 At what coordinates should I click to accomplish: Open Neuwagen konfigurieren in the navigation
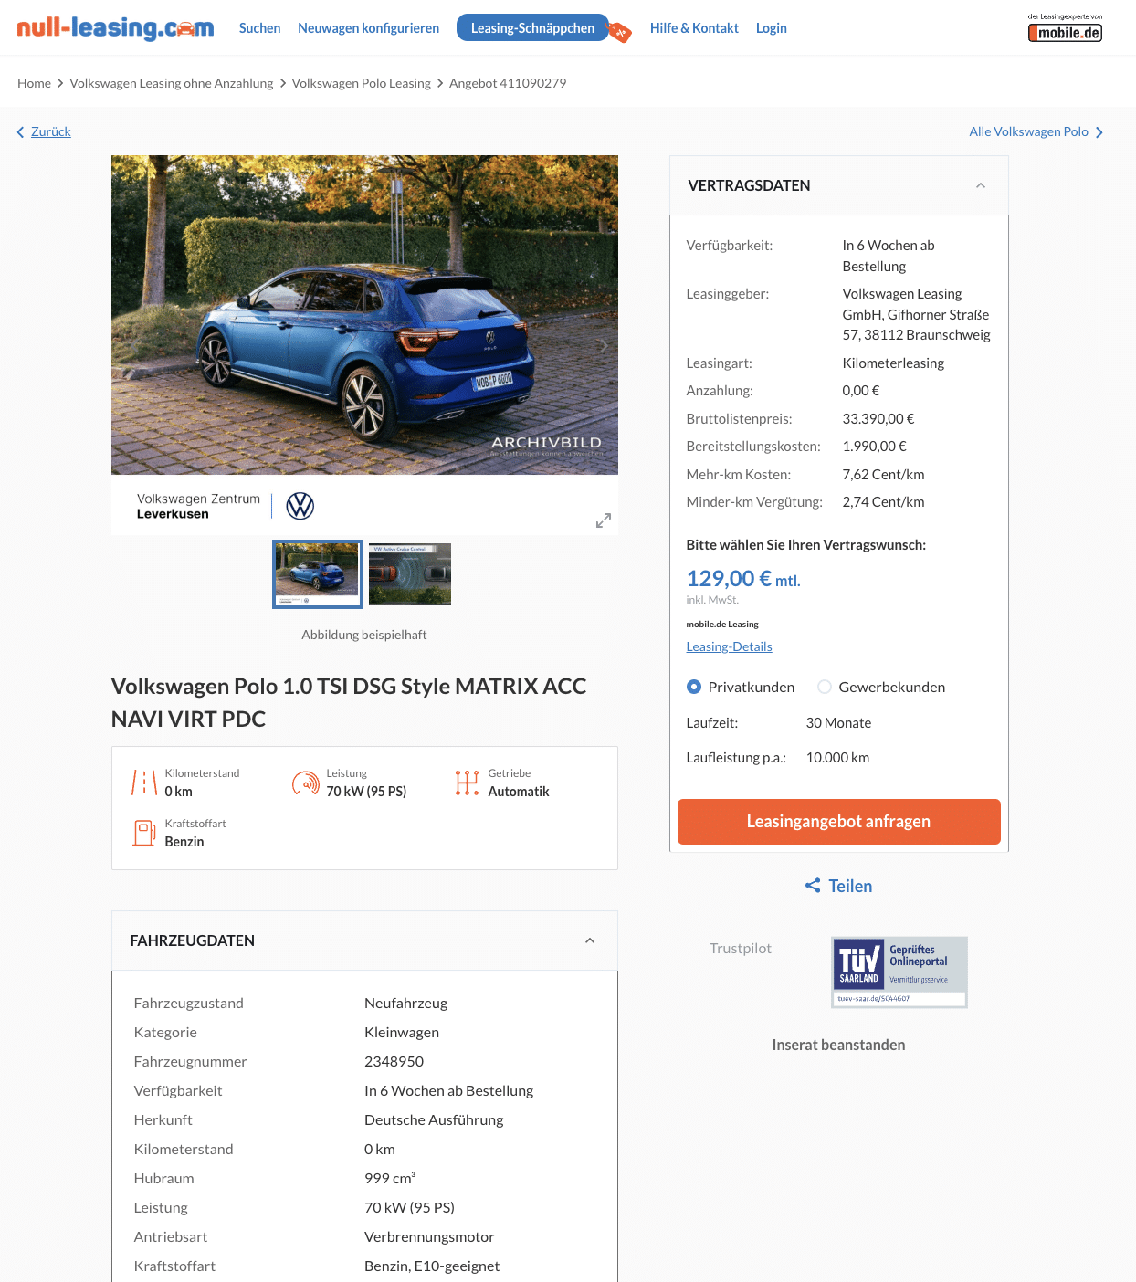(x=368, y=28)
